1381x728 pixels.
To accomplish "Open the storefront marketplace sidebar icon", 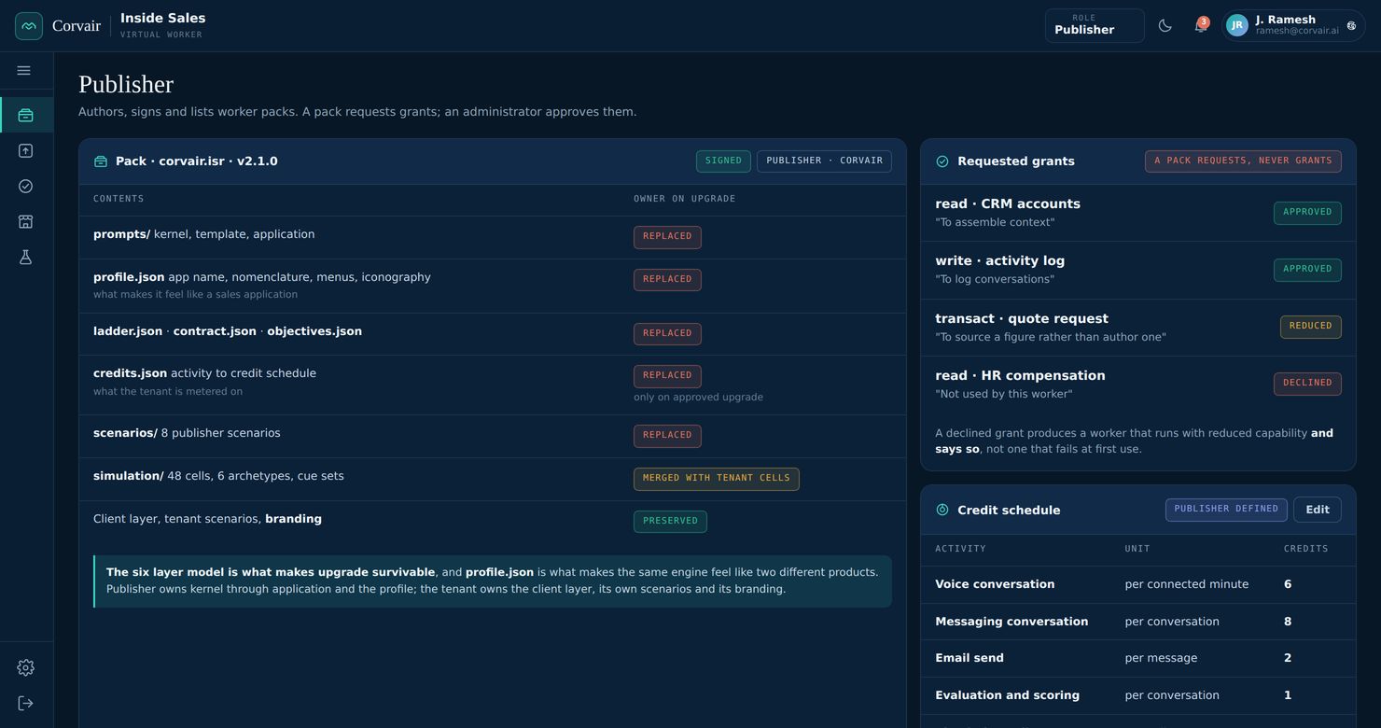I will 26,221.
